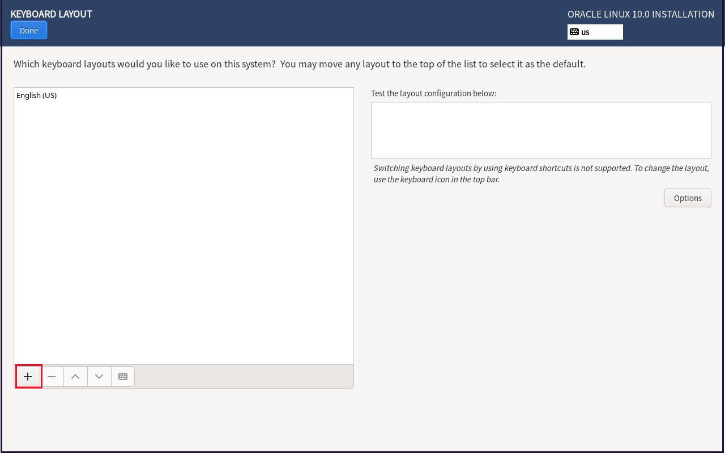This screenshot has height=453, width=725.
Task: Move layout down with the down arrow
Action: coord(99,377)
